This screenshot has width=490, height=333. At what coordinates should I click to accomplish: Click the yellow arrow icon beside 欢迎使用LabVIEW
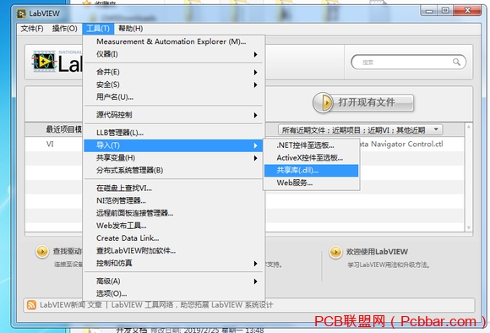[x=335, y=252]
